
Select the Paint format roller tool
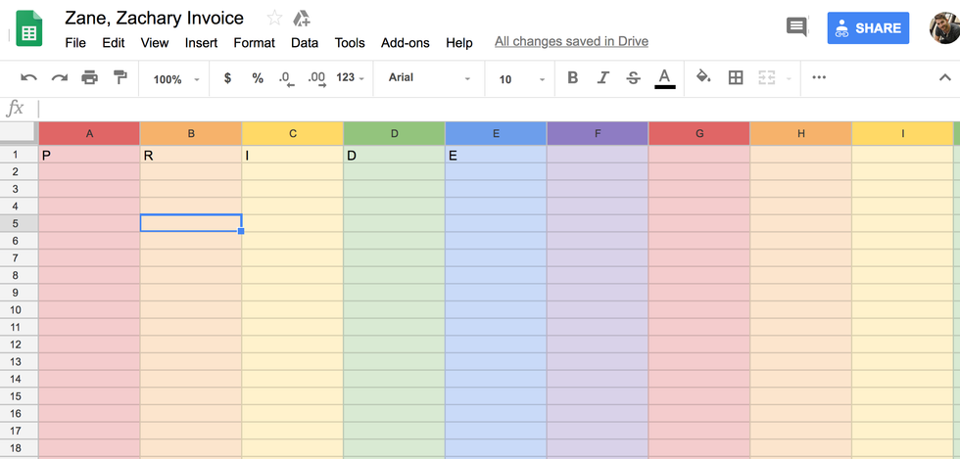pyautogui.click(x=120, y=78)
